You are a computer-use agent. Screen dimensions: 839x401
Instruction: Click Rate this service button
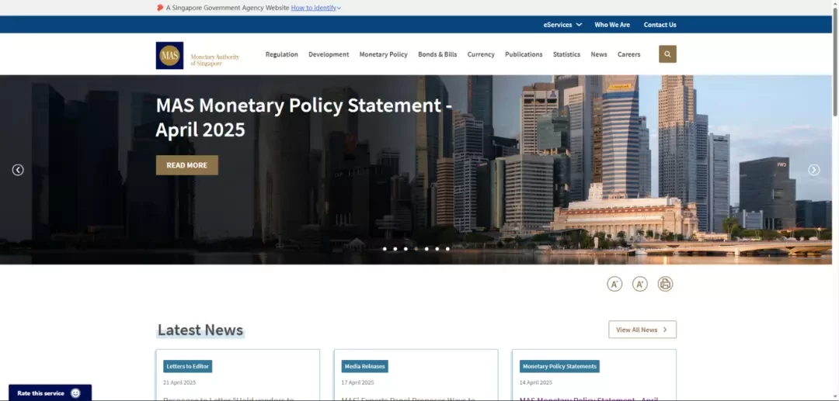(x=50, y=393)
